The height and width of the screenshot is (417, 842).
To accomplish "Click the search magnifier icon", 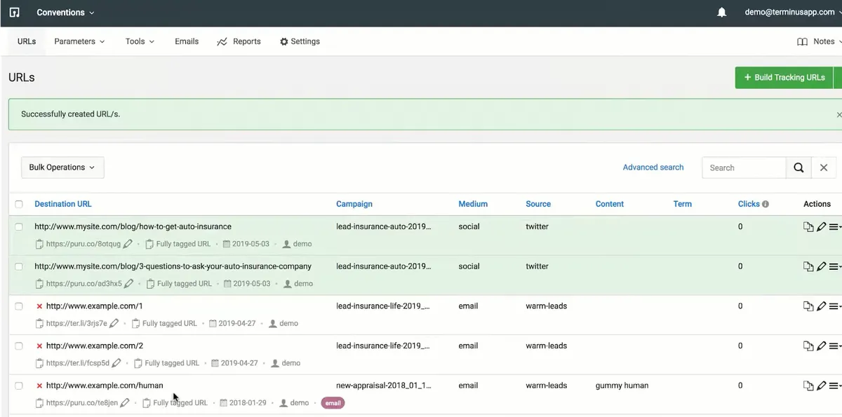I will (x=798, y=168).
